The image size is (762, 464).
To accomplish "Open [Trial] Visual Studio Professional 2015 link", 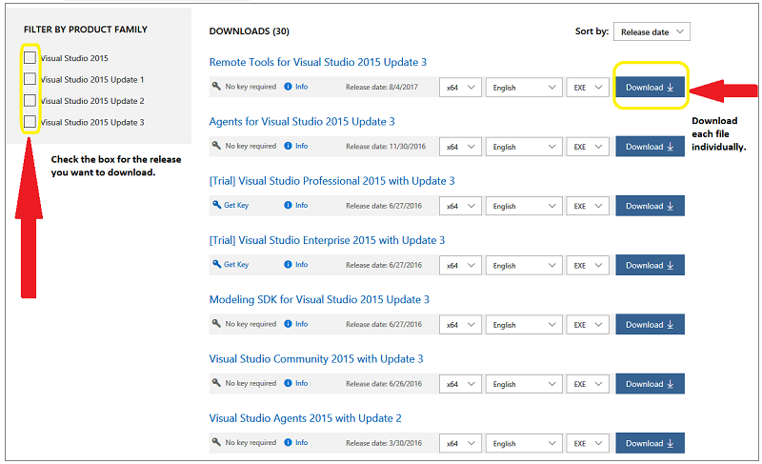I will click(331, 181).
